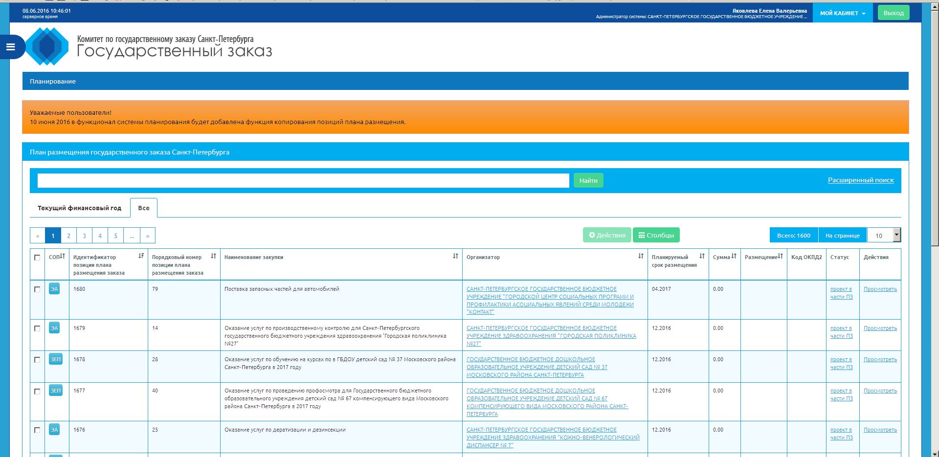The height and width of the screenshot is (457, 939).
Task: Click the Выход logout button
Action: click(894, 13)
